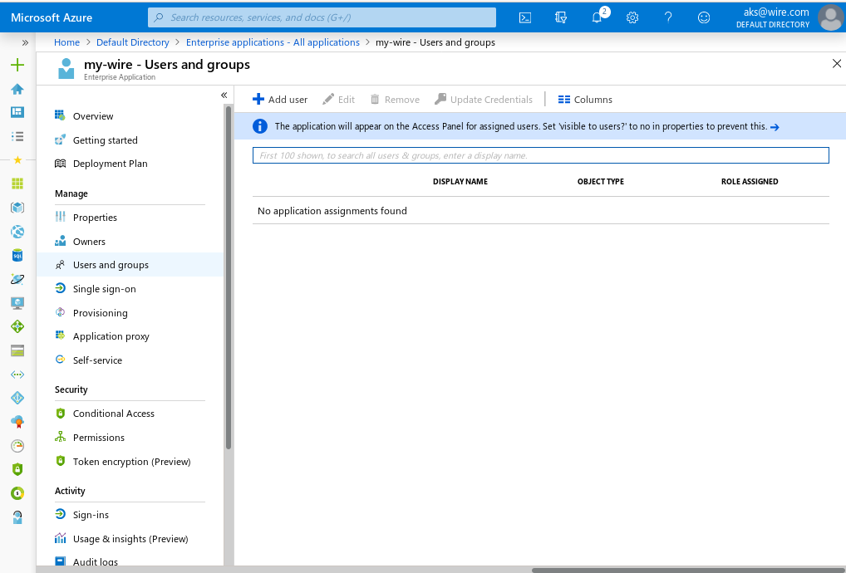Expand the left portal sidebar
Viewport: 846px width, 573px height.
pyautogui.click(x=25, y=42)
